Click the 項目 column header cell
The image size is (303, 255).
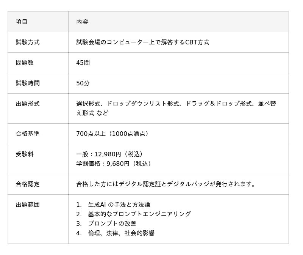coord(22,22)
